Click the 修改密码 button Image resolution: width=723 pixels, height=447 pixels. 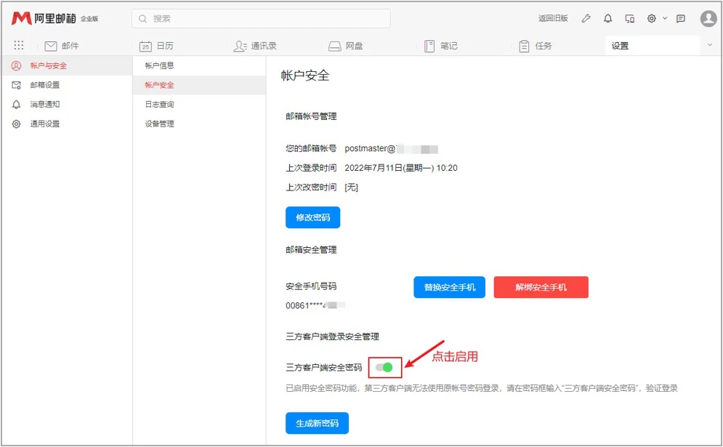pos(312,217)
